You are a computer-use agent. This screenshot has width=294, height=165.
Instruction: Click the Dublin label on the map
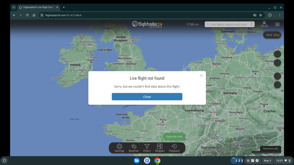click(x=91, y=60)
